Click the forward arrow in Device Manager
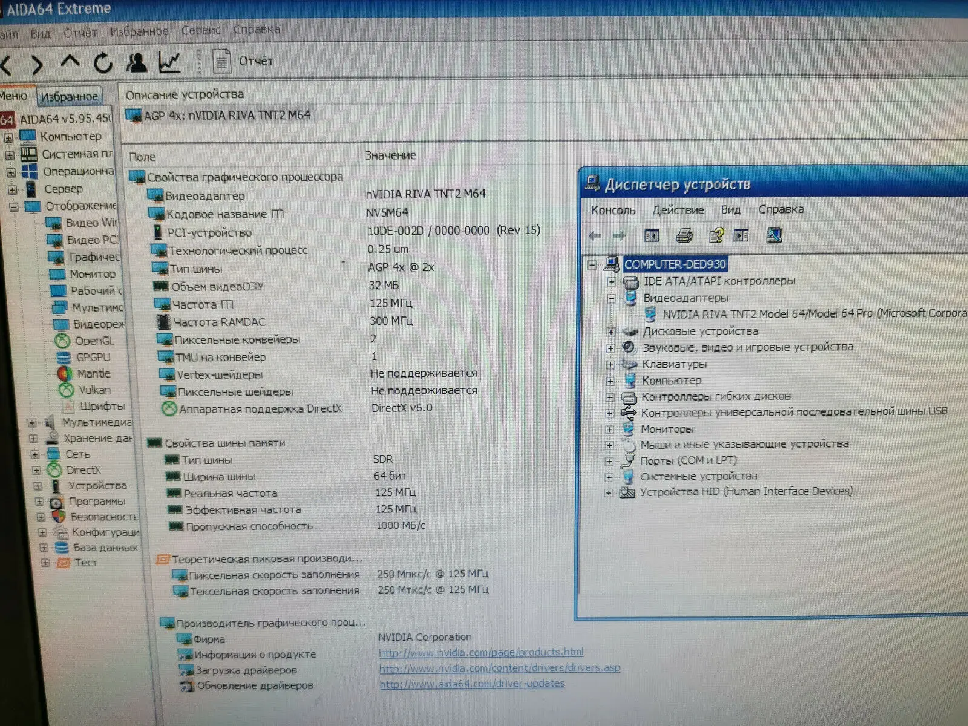This screenshot has width=968, height=726. (x=619, y=236)
